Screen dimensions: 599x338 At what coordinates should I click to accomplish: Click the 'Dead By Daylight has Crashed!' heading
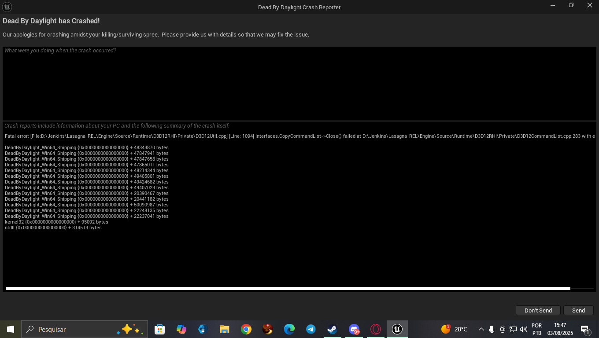coord(51,21)
